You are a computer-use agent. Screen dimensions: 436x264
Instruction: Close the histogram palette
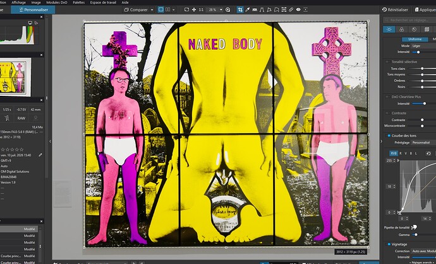coord(42,17)
